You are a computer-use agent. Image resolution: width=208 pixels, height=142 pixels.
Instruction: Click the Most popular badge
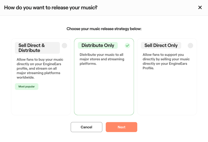(x=27, y=87)
